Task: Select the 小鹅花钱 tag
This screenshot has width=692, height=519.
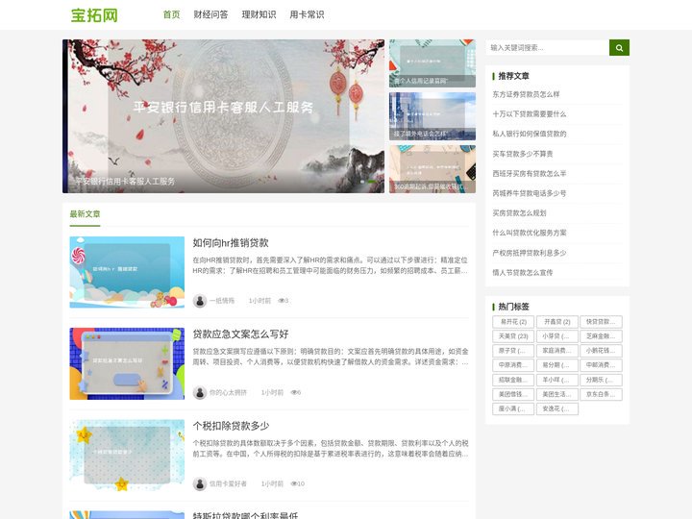Action: tap(601, 351)
